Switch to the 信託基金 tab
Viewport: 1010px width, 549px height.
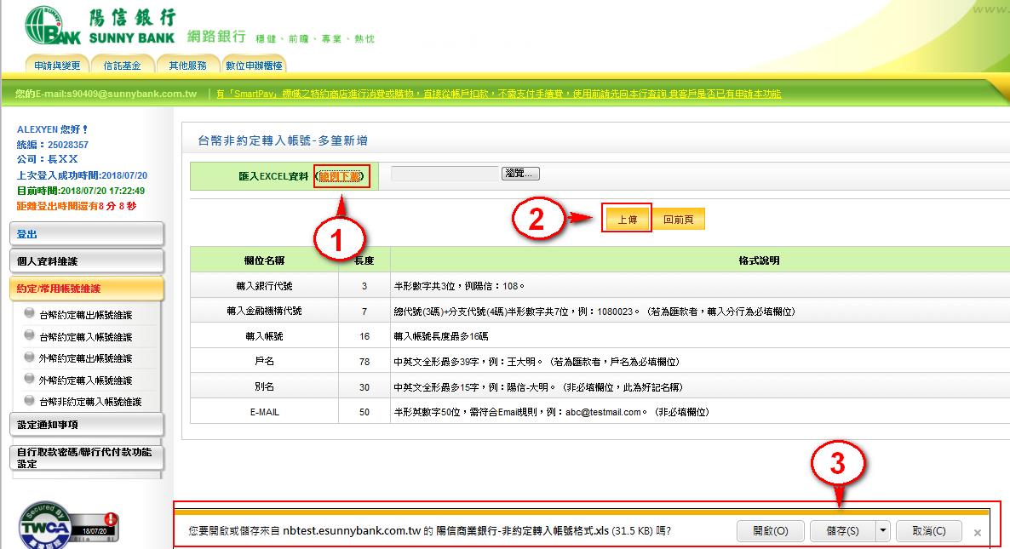(122, 65)
